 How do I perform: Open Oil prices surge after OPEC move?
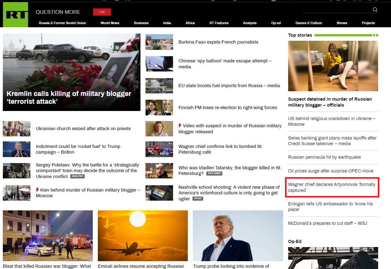[x=331, y=171]
